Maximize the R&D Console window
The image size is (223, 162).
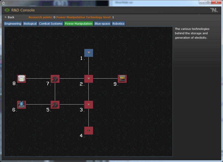tap(208, 2)
